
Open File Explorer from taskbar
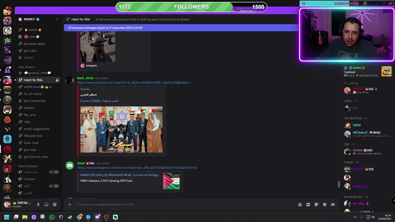(x=25, y=217)
